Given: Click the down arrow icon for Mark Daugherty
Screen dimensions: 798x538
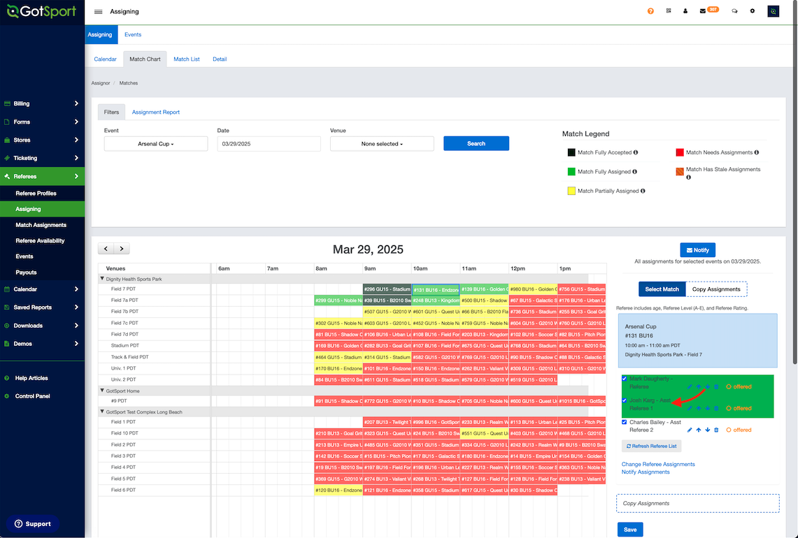Looking at the screenshot, I should (707, 387).
